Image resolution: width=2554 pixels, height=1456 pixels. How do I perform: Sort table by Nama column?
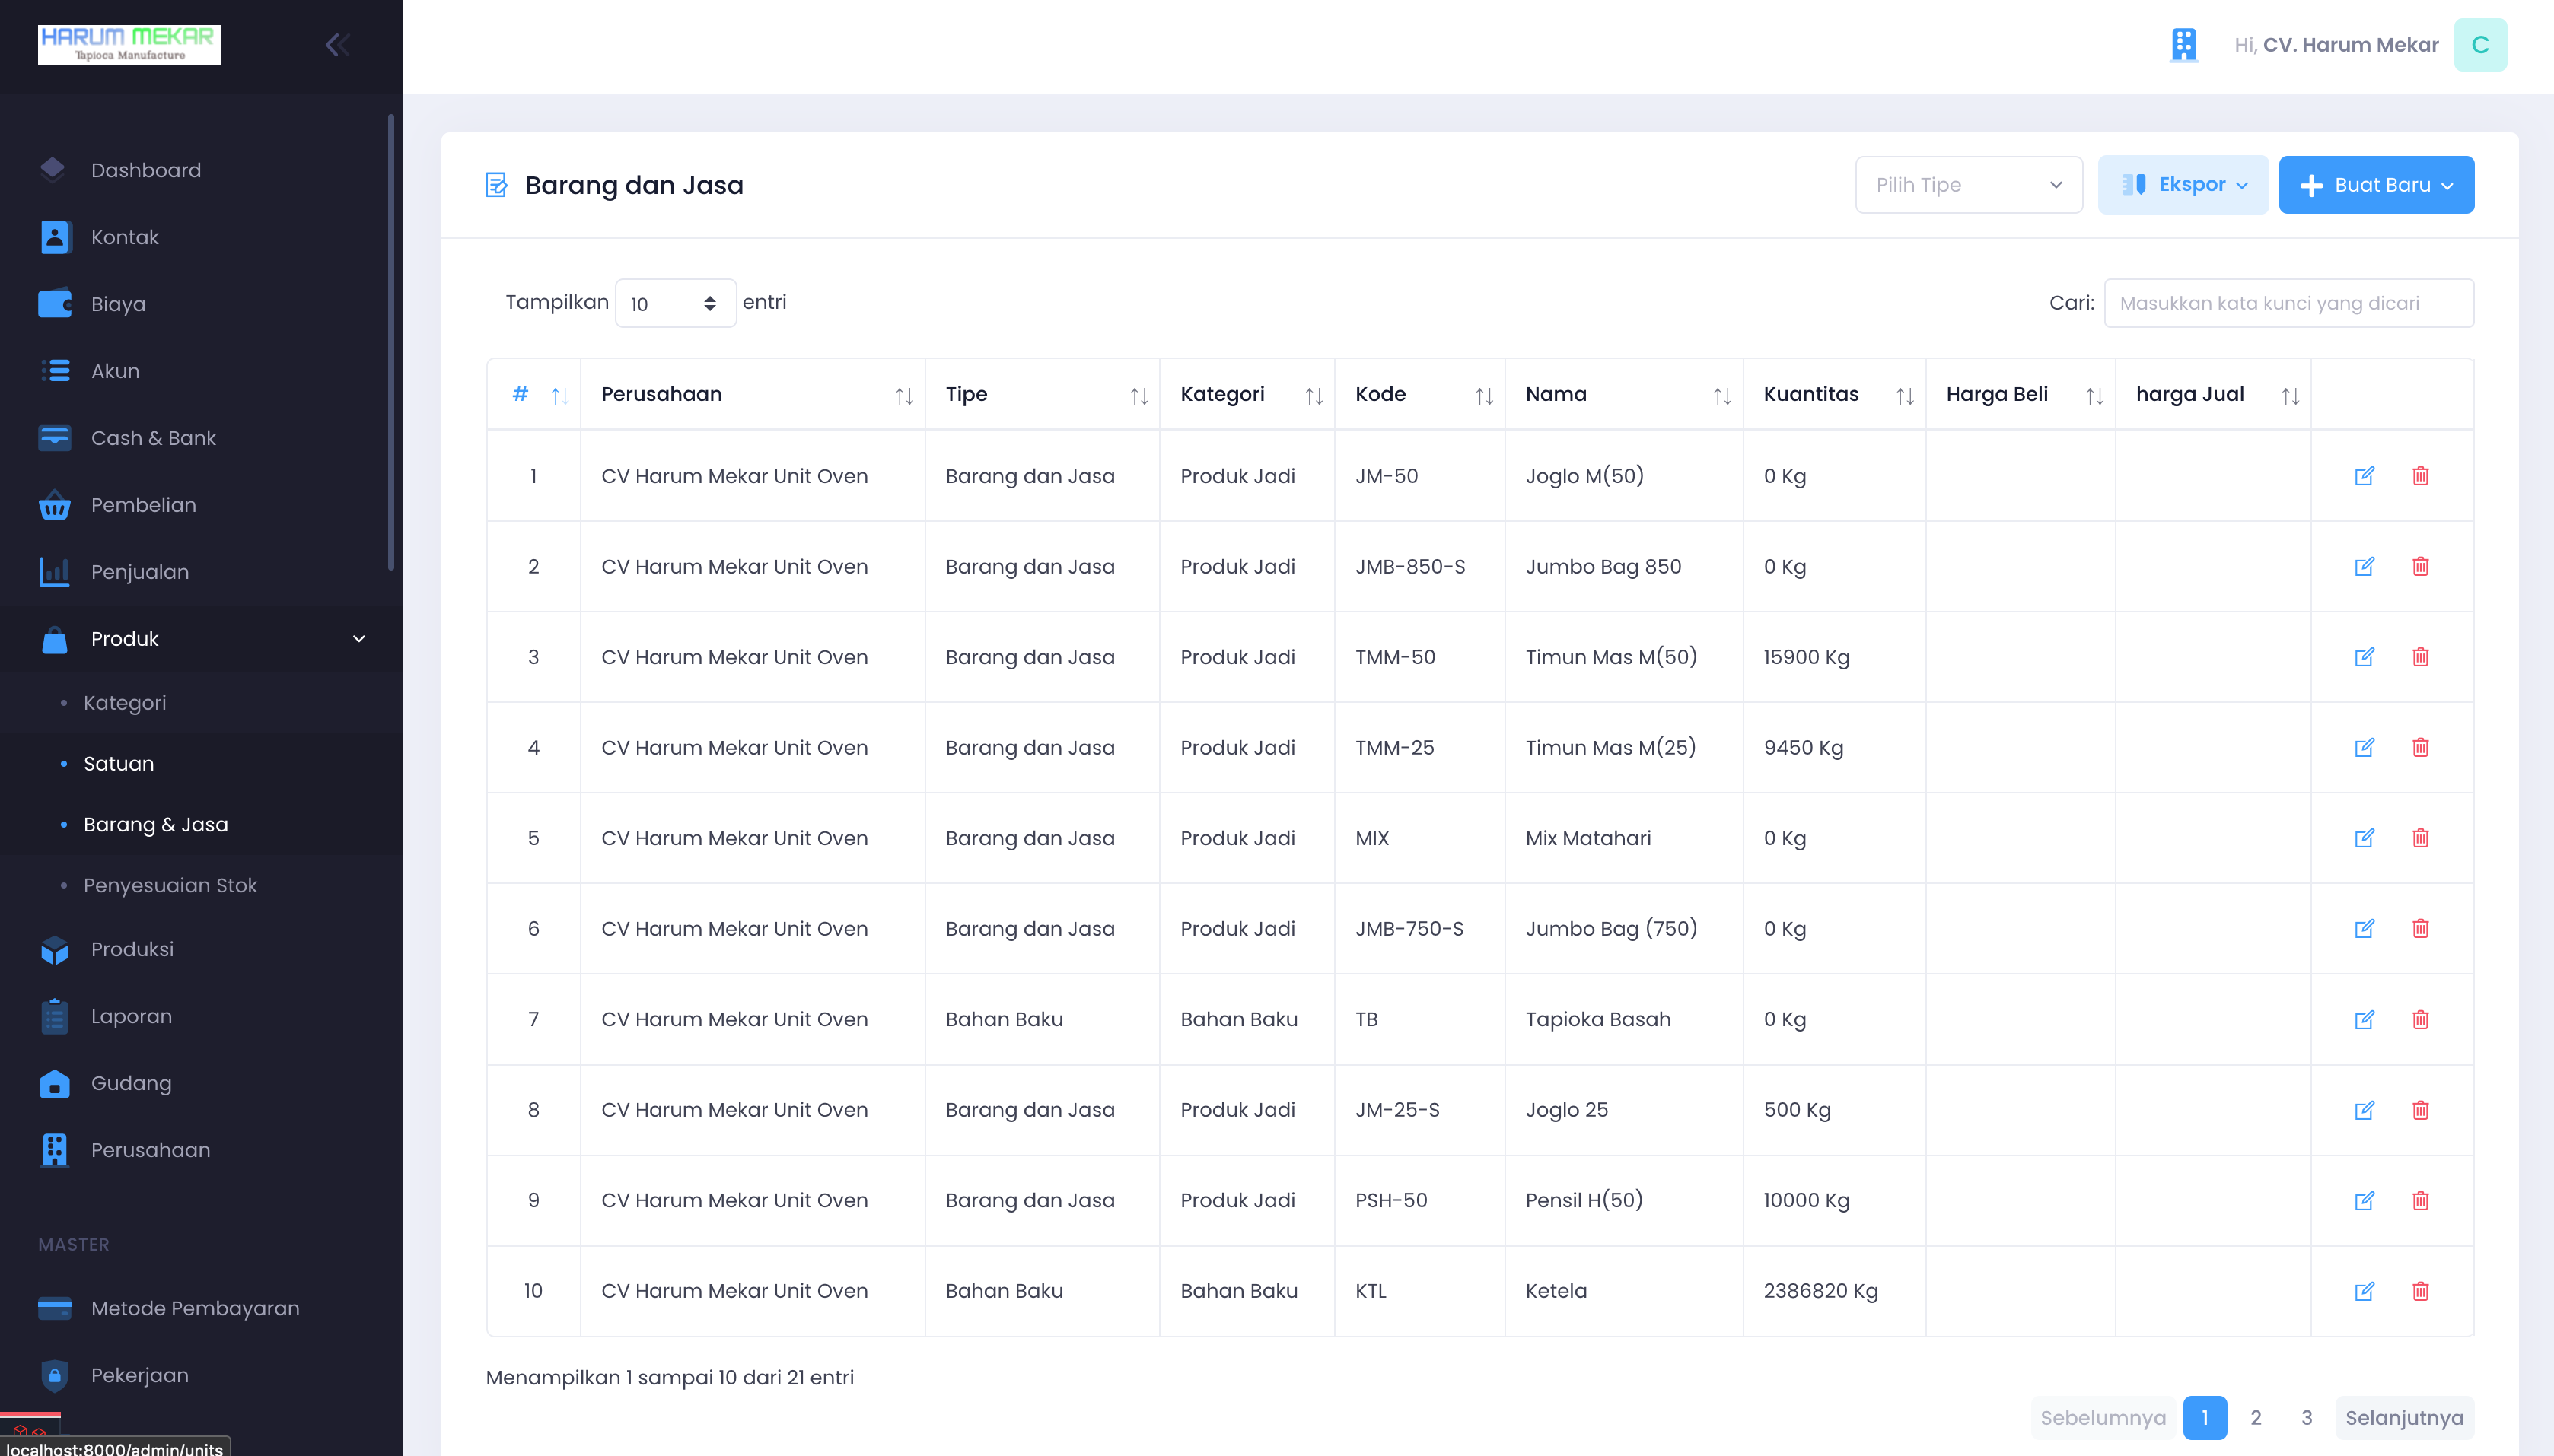(x=1623, y=395)
